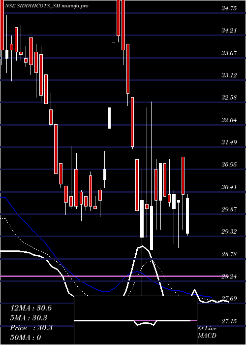This screenshot has width=246, height=345.
Task: Click the '5MA : 30.3' reading
Action: (x=29, y=318)
